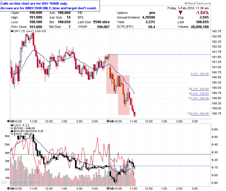Click the latest SPY candle at chart low
The height and width of the screenshot is (191, 226).
pos(135,114)
